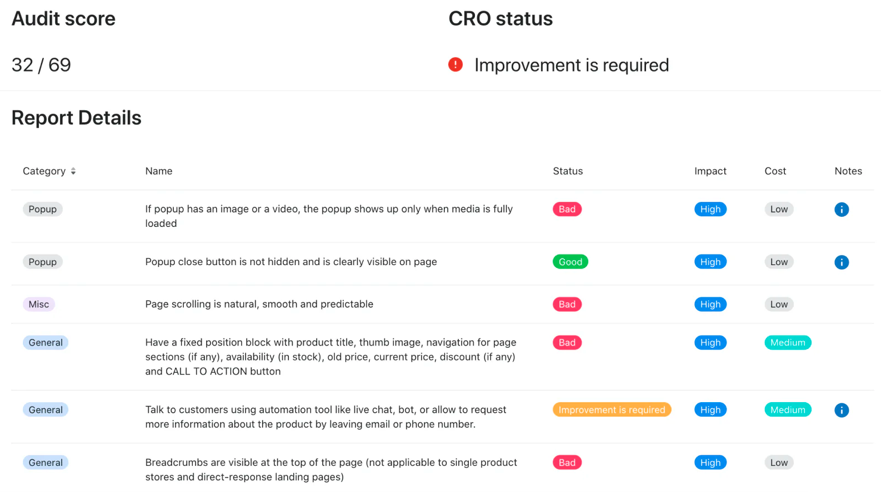Click Popup tag on popup close button row
881x492 pixels.
tap(43, 262)
